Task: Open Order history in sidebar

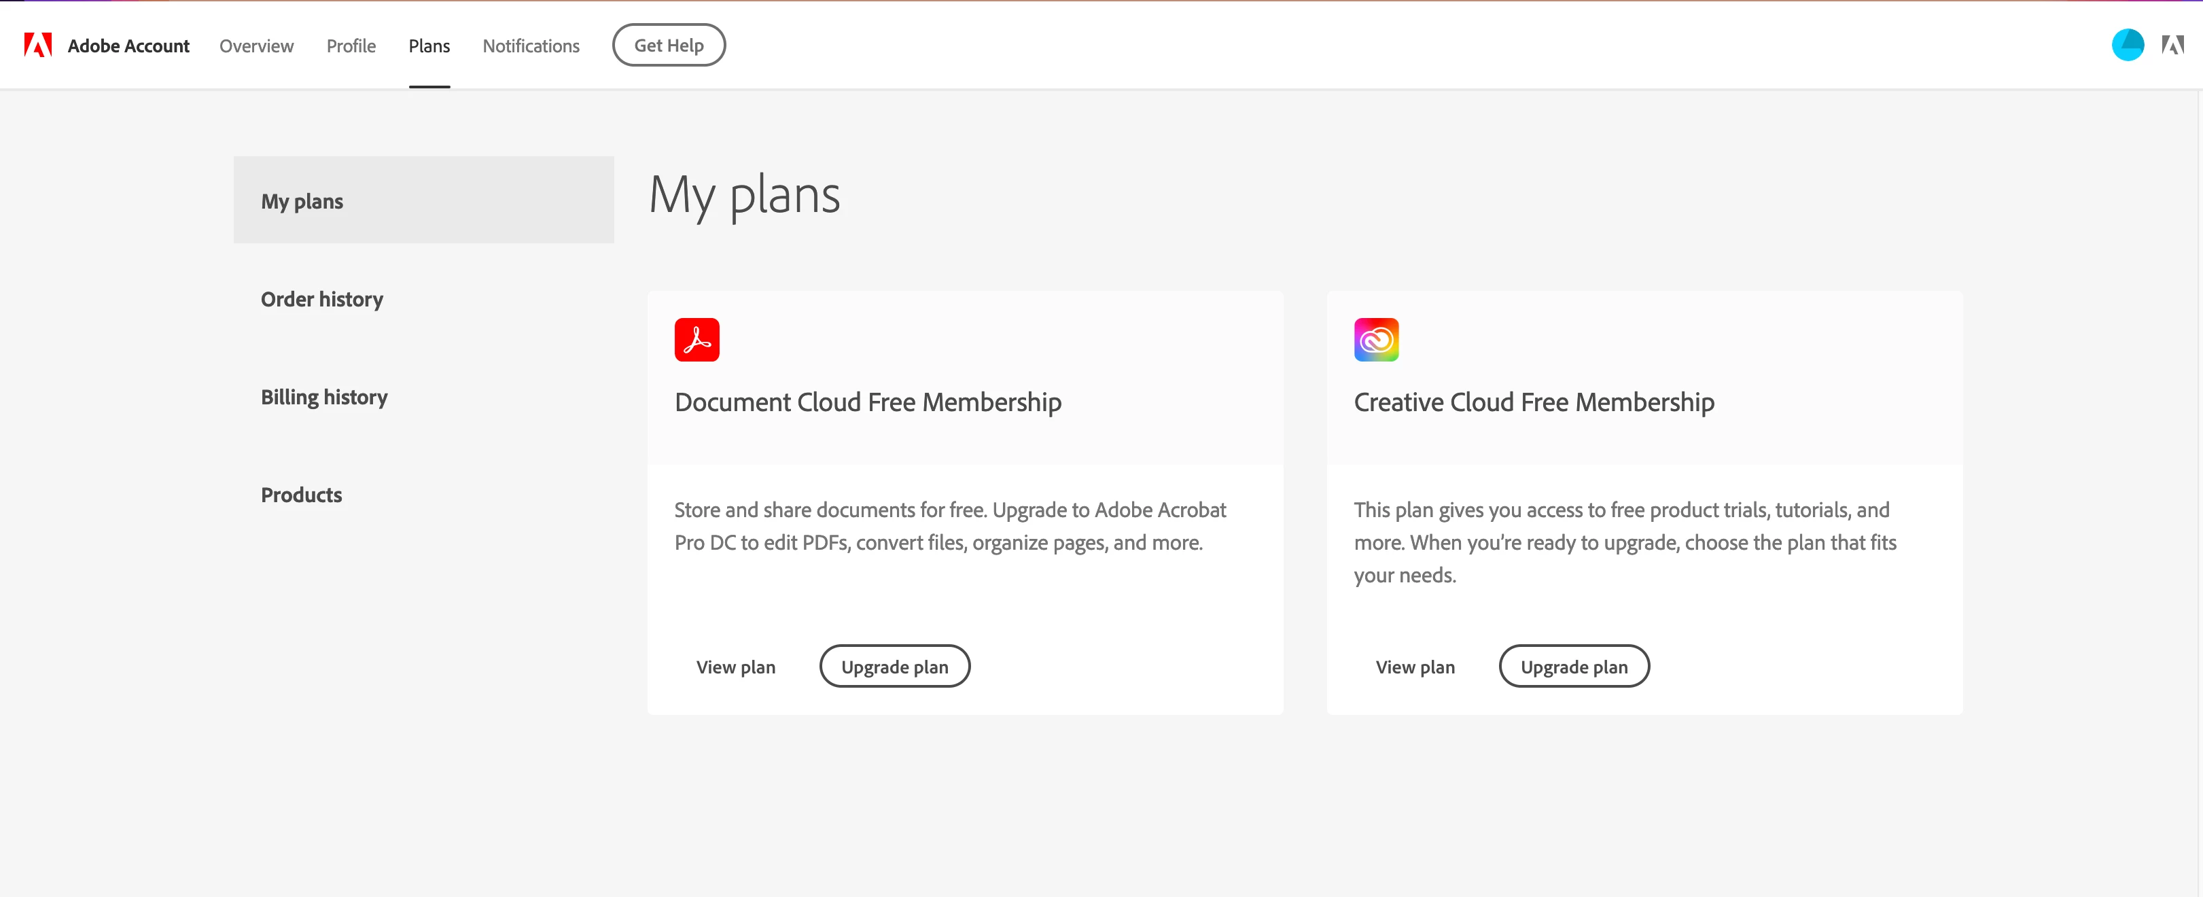Action: click(321, 299)
